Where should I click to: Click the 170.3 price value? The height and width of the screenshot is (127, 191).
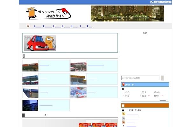tap(143, 92)
